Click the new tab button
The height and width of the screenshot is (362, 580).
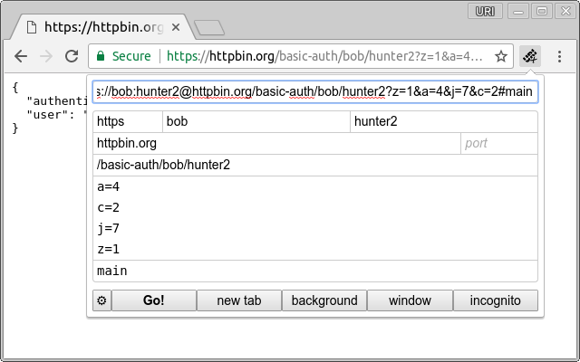239,300
